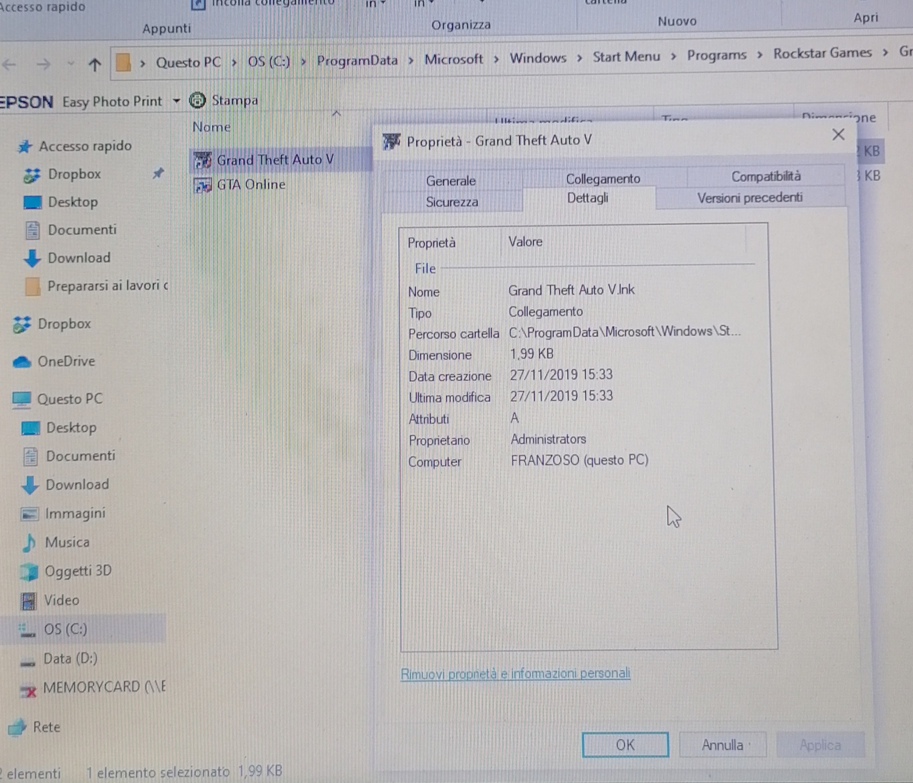The image size is (913, 783).
Task: Open the OneDrive sidebar entry
Action: click(66, 361)
